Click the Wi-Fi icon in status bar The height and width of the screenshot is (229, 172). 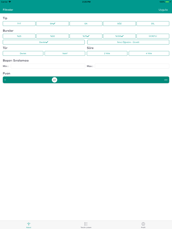(10, 2)
